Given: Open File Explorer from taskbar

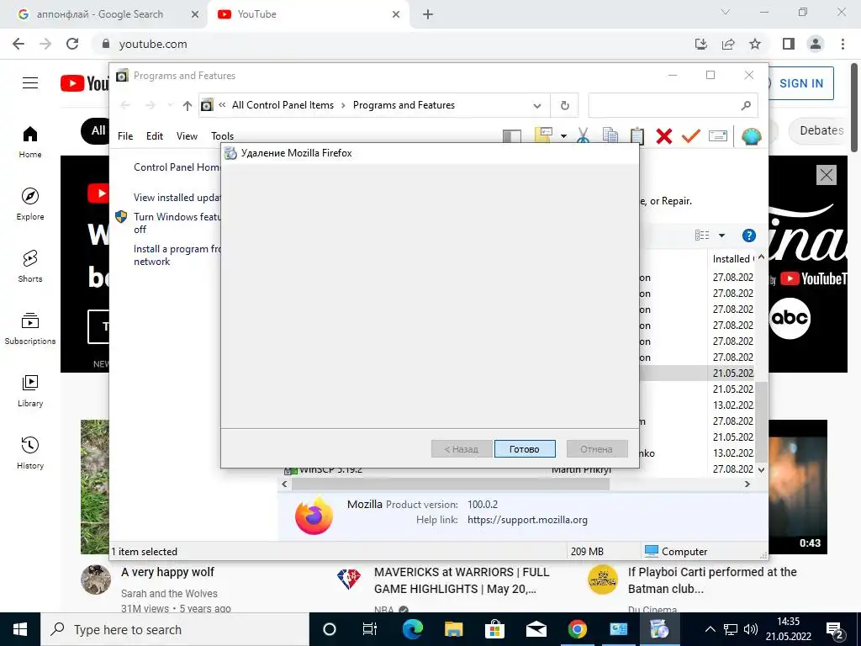Looking at the screenshot, I should click(x=453, y=629).
